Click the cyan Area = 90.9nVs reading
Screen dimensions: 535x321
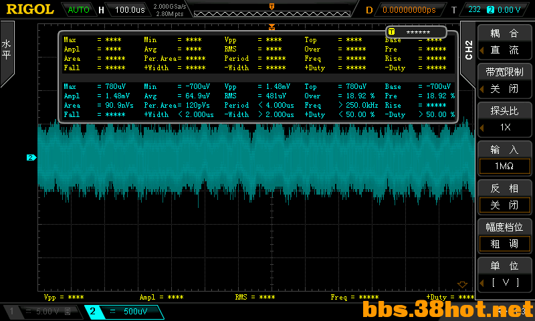tap(98, 106)
